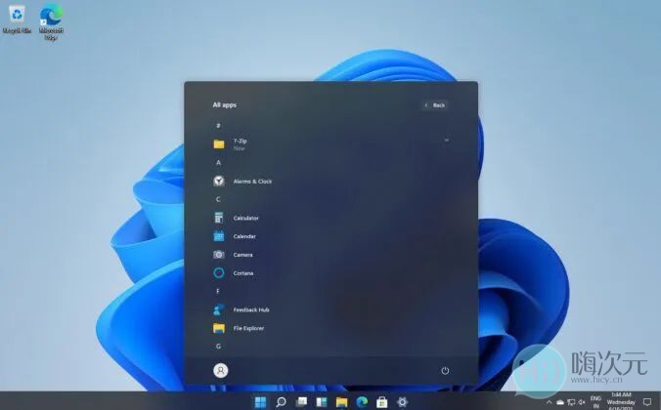This screenshot has height=410, width=661.
Task: Click the Start button on the taskbar
Action: tap(260, 402)
